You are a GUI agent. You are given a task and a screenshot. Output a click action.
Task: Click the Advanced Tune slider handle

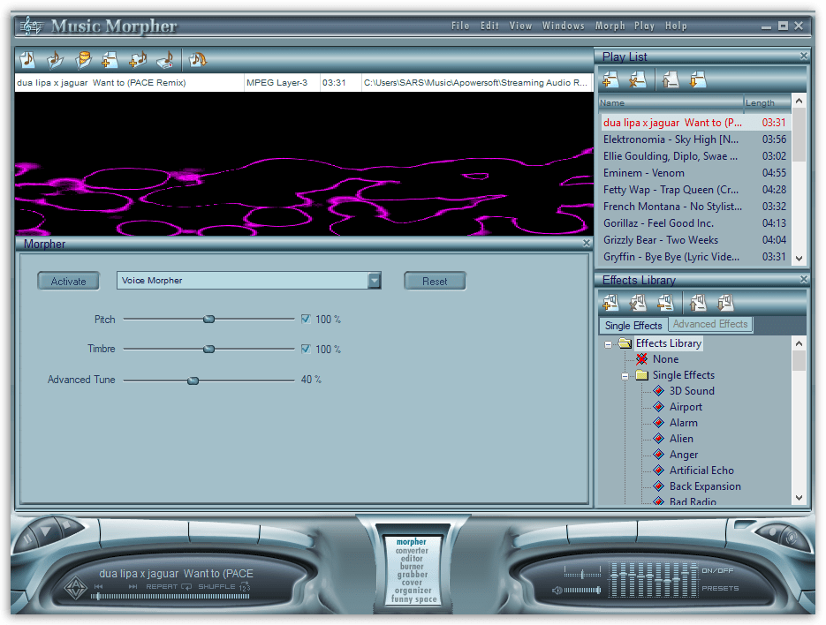pos(193,380)
